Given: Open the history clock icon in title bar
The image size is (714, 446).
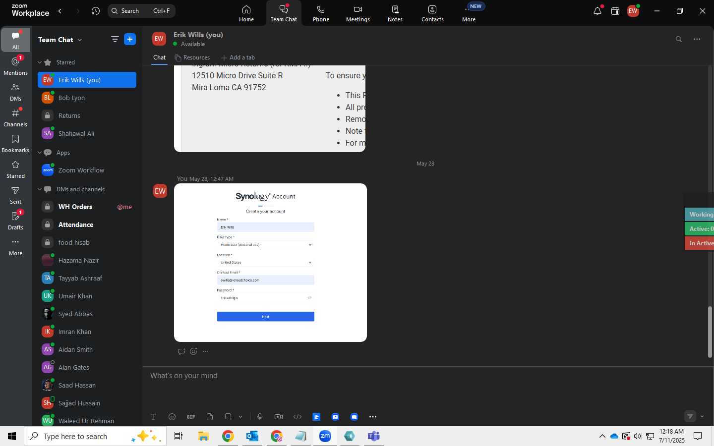Looking at the screenshot, I should (96, 11).
